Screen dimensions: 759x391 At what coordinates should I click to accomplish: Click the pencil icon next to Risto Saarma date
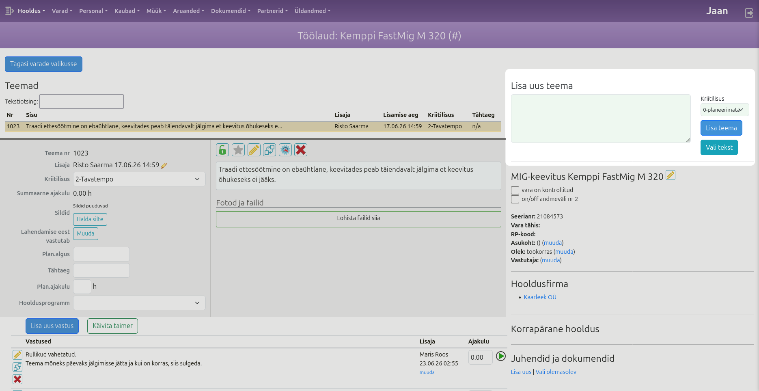point(164,165)
